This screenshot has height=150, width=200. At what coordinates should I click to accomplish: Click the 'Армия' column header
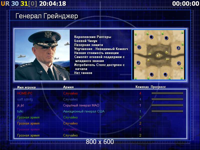click(68, 87)
